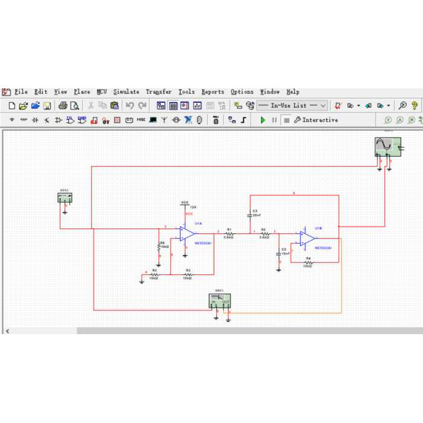Place an analog op-amp component
The width and height of the screenshot is (423, 423).
tap(59, 120)
